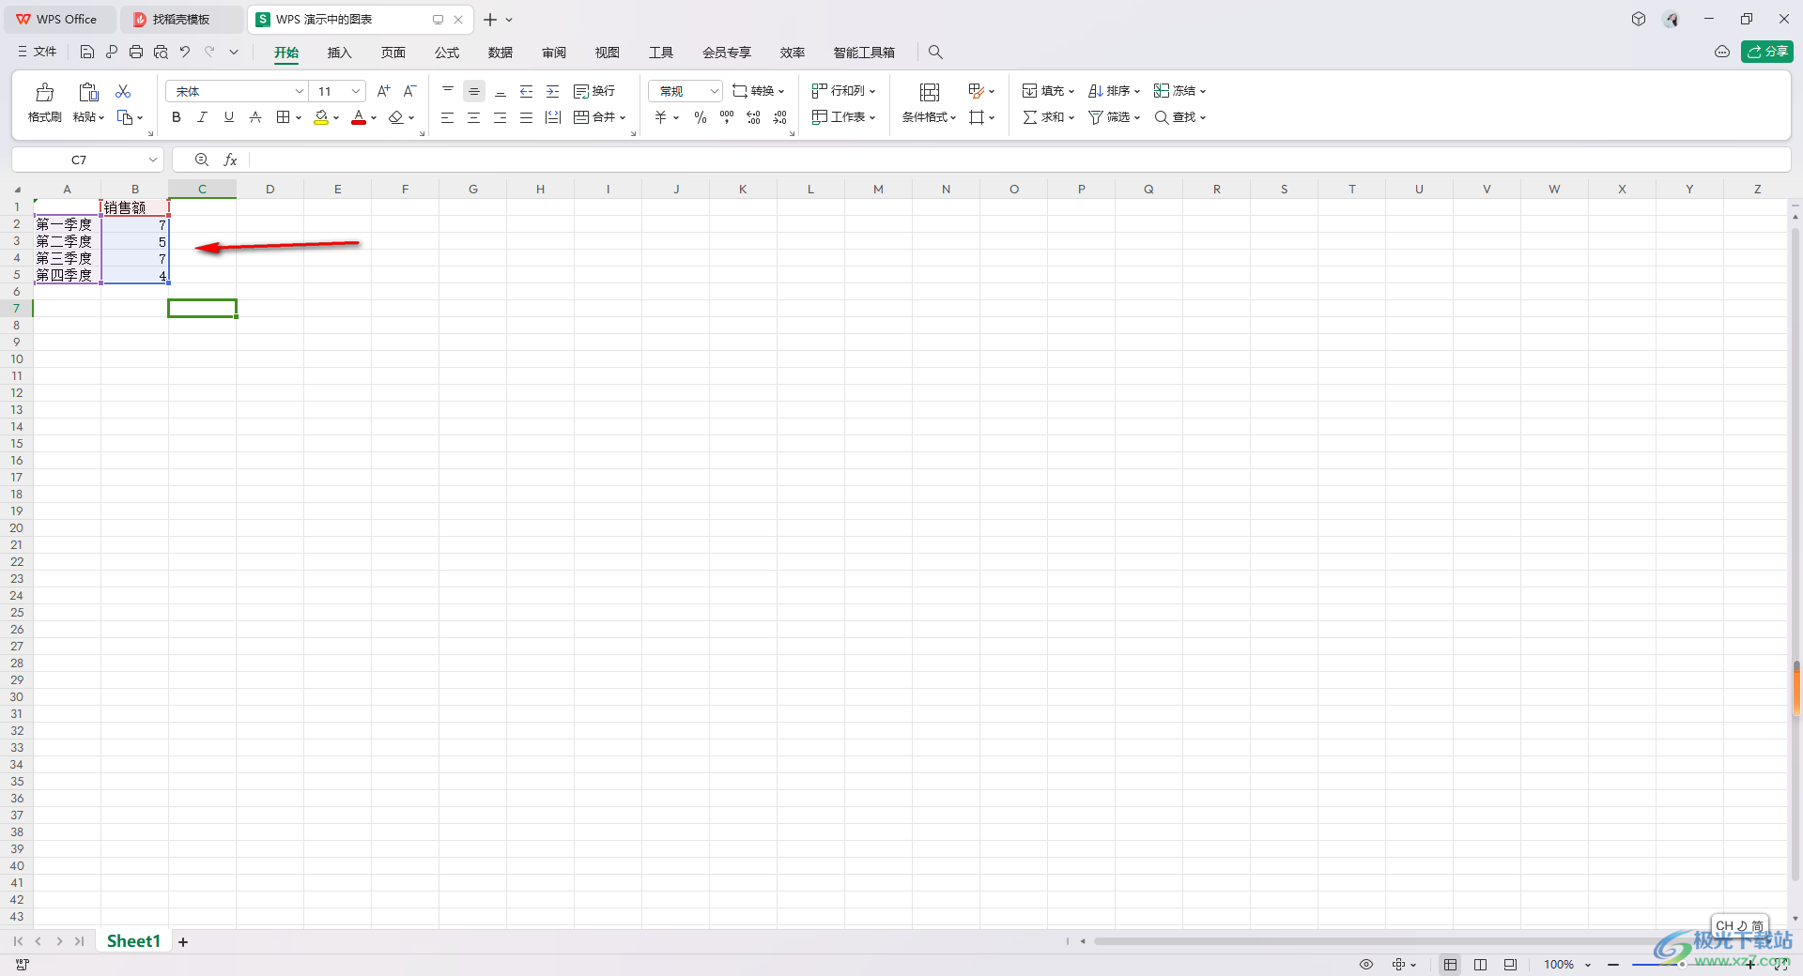
Task: Expand the Paste (粘贴) dropdown
Action: tap(100, 117)
